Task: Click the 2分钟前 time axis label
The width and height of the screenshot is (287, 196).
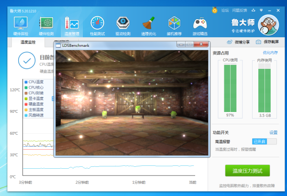Action: [x=82, y=182]
